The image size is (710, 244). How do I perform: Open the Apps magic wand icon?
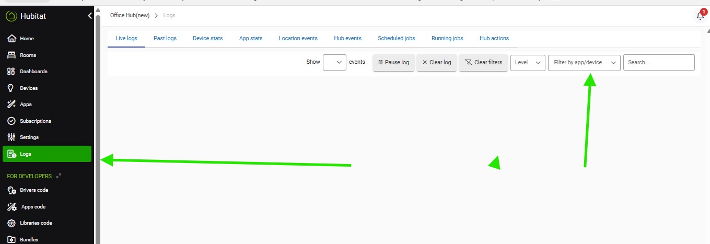(11, 104)
